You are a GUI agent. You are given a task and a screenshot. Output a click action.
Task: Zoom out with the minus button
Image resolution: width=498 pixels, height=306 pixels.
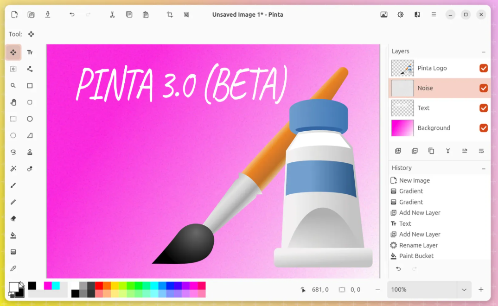coord(377,290)
